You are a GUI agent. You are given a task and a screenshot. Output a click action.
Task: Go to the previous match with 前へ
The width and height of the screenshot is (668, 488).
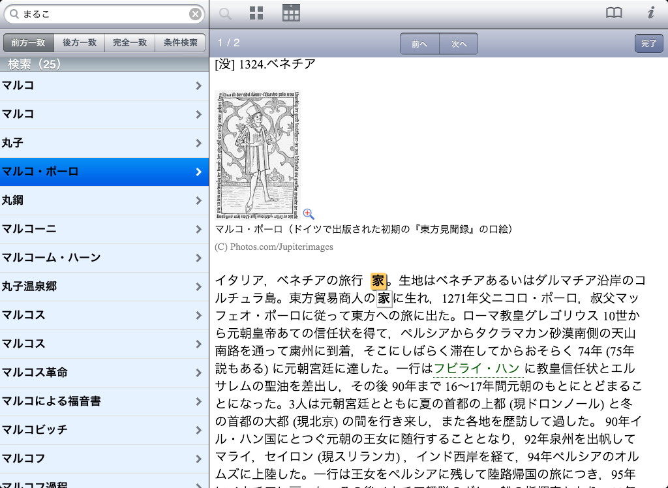[419, 44]
